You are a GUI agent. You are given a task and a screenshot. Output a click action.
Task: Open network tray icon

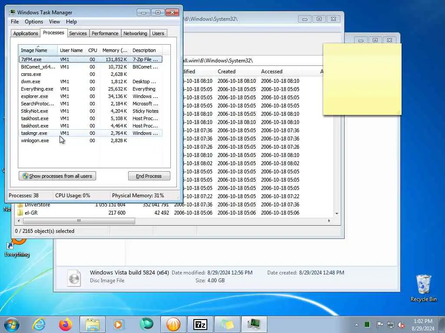pos(391,325)
